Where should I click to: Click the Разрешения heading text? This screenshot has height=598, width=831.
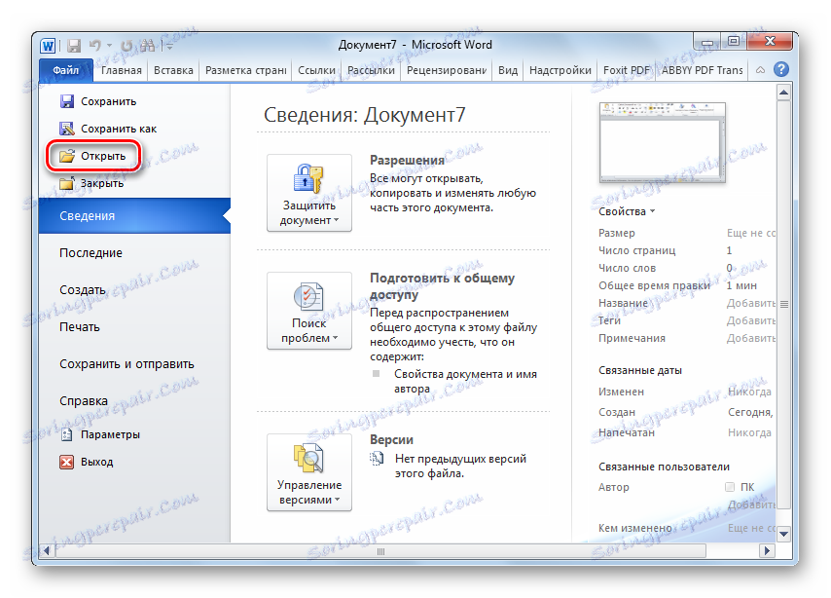click(x=407, y=161)
